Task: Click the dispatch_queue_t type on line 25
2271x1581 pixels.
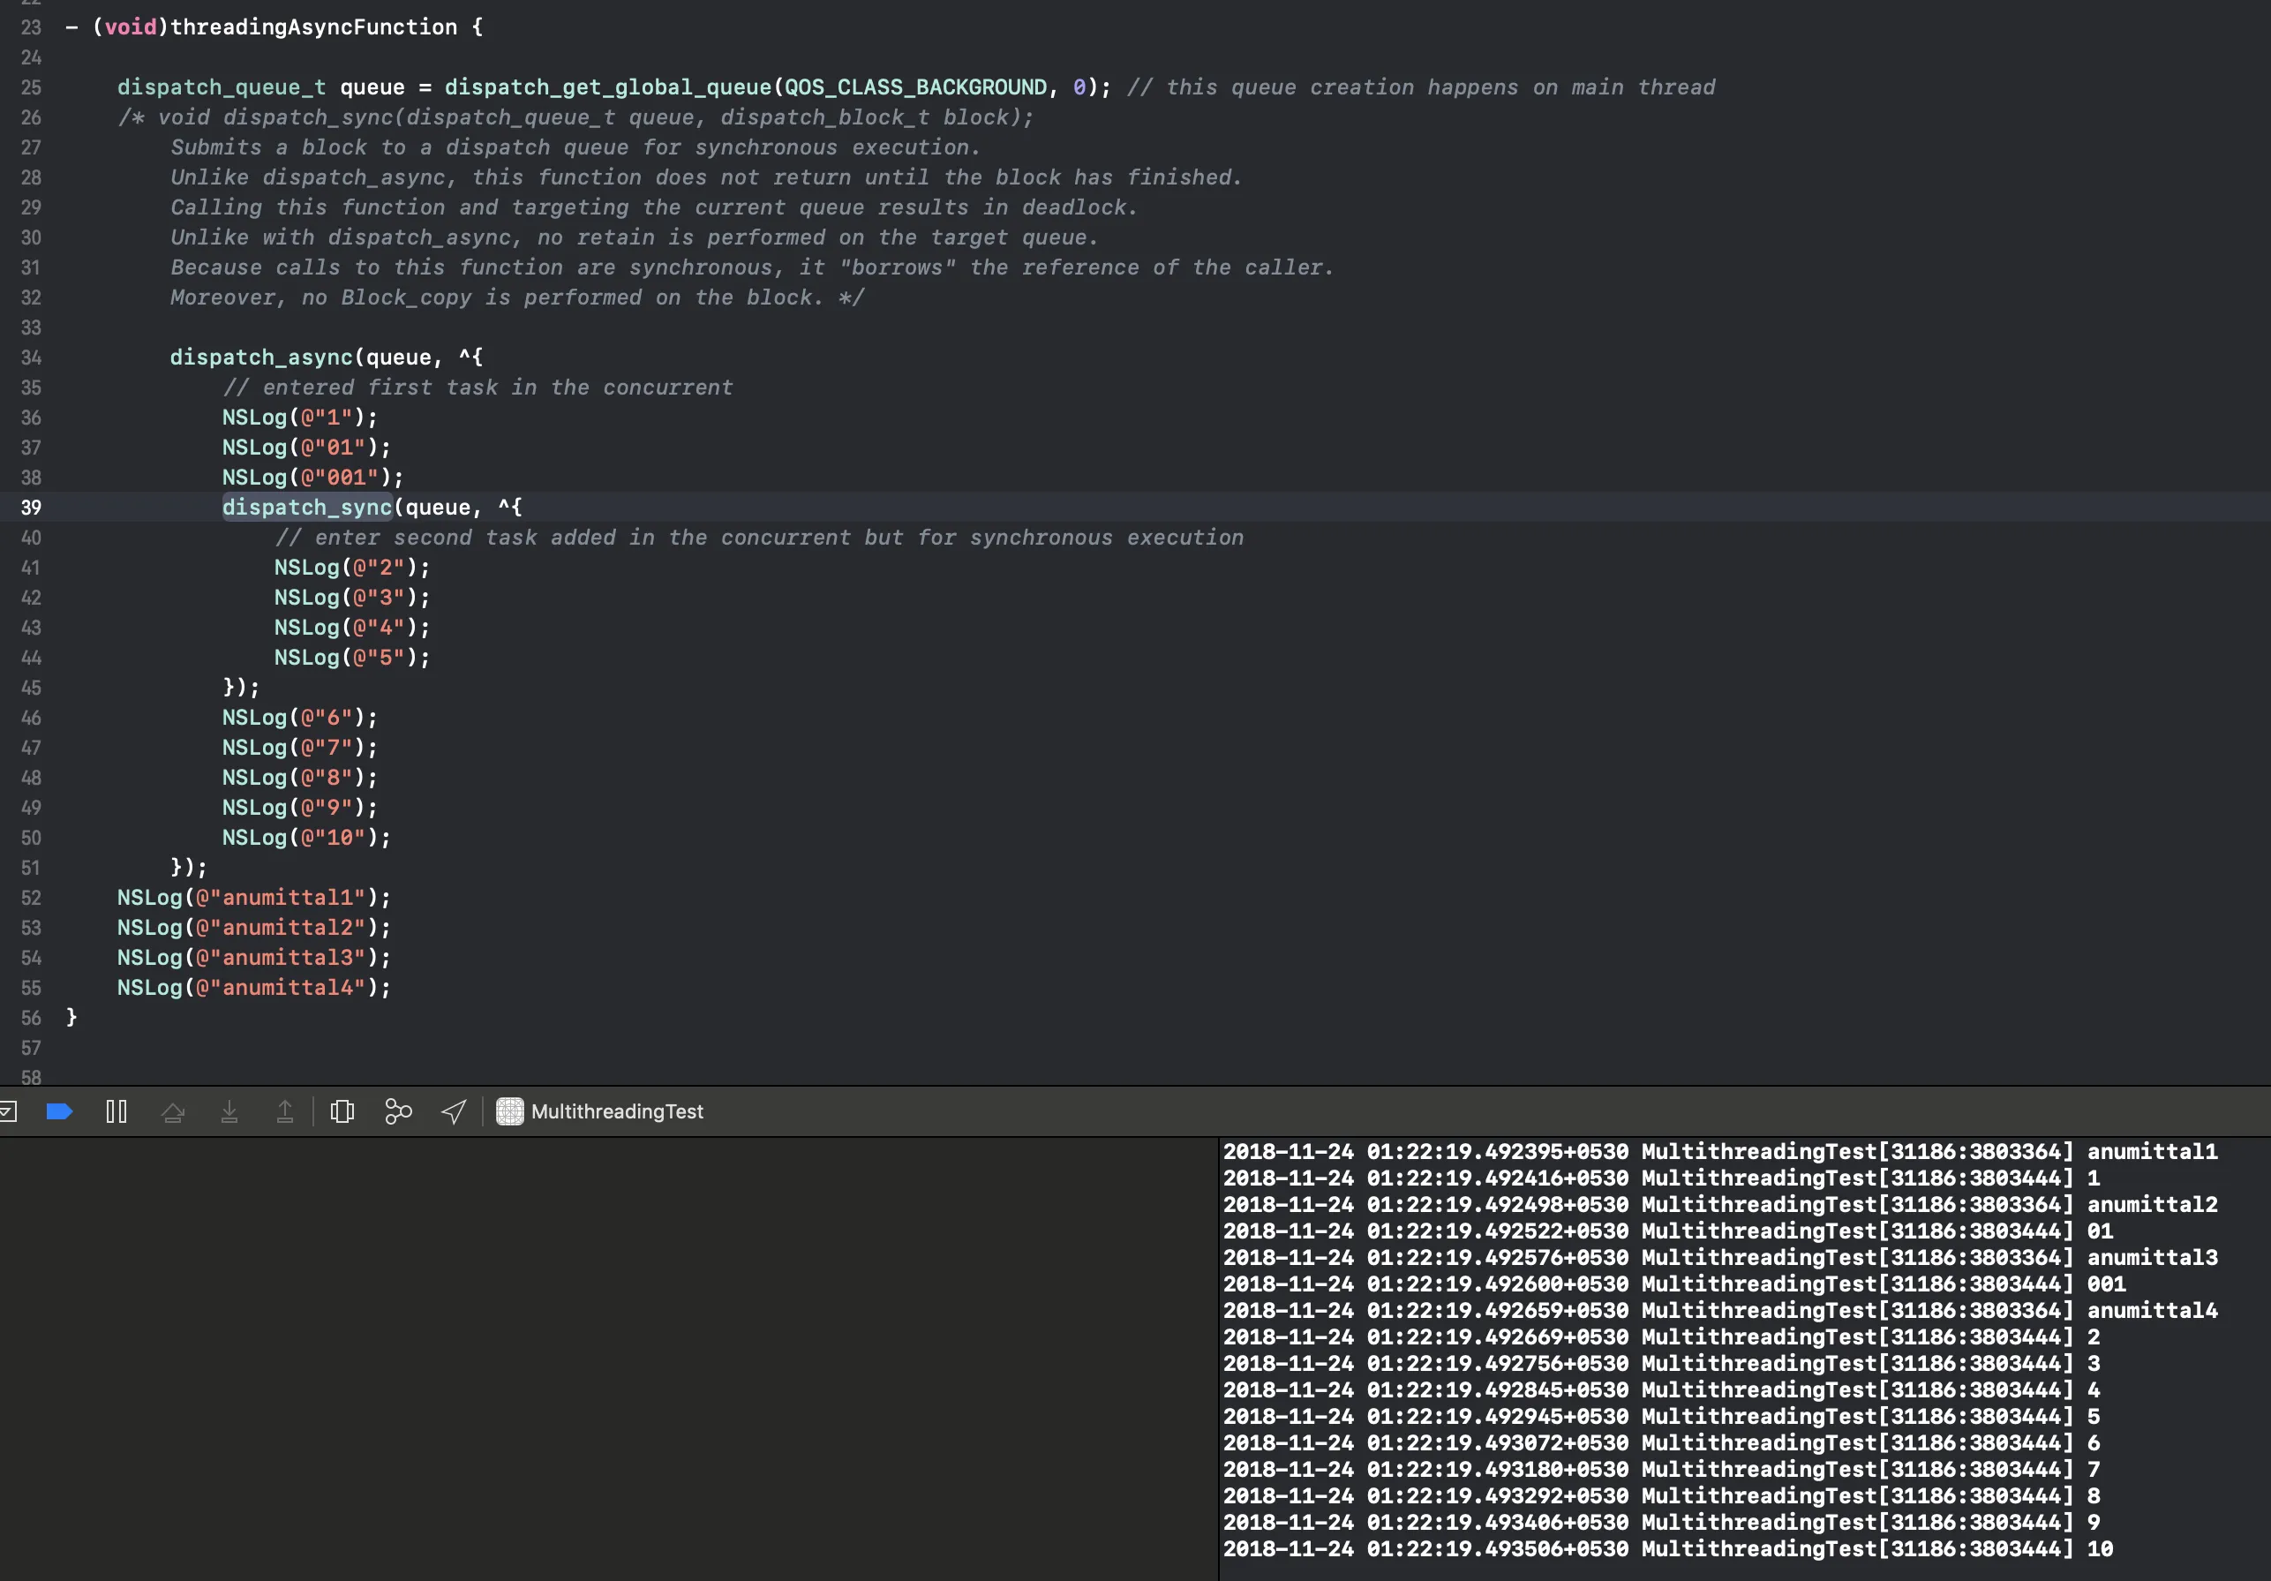Action: (x=222, y=87)
